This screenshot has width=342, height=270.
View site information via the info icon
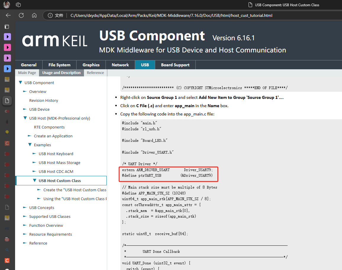[50, 15]
